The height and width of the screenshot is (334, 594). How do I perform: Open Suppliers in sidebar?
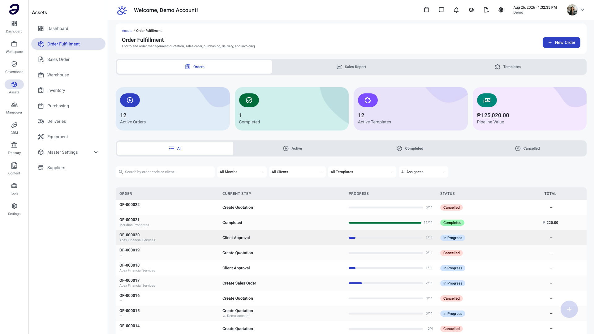click(68, 168)
